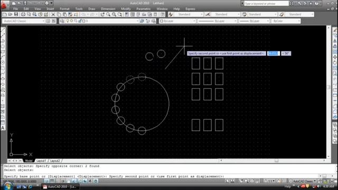Click the Paste icon
338x190 pixels.
coord(64,14)
